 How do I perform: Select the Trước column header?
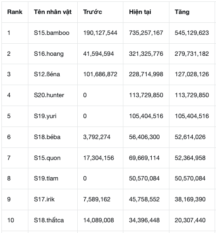pos(100,12)
